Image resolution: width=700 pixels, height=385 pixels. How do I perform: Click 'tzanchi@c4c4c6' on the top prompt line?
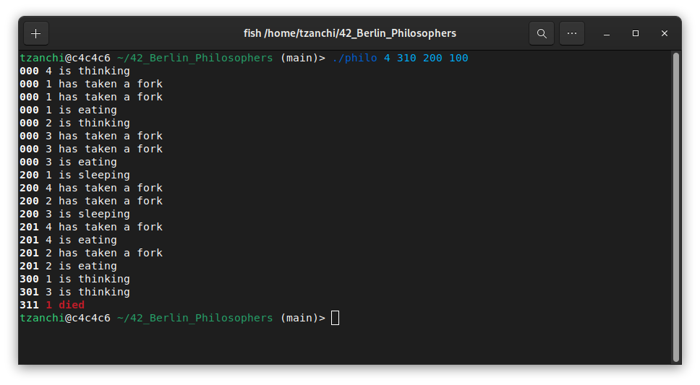65,58
